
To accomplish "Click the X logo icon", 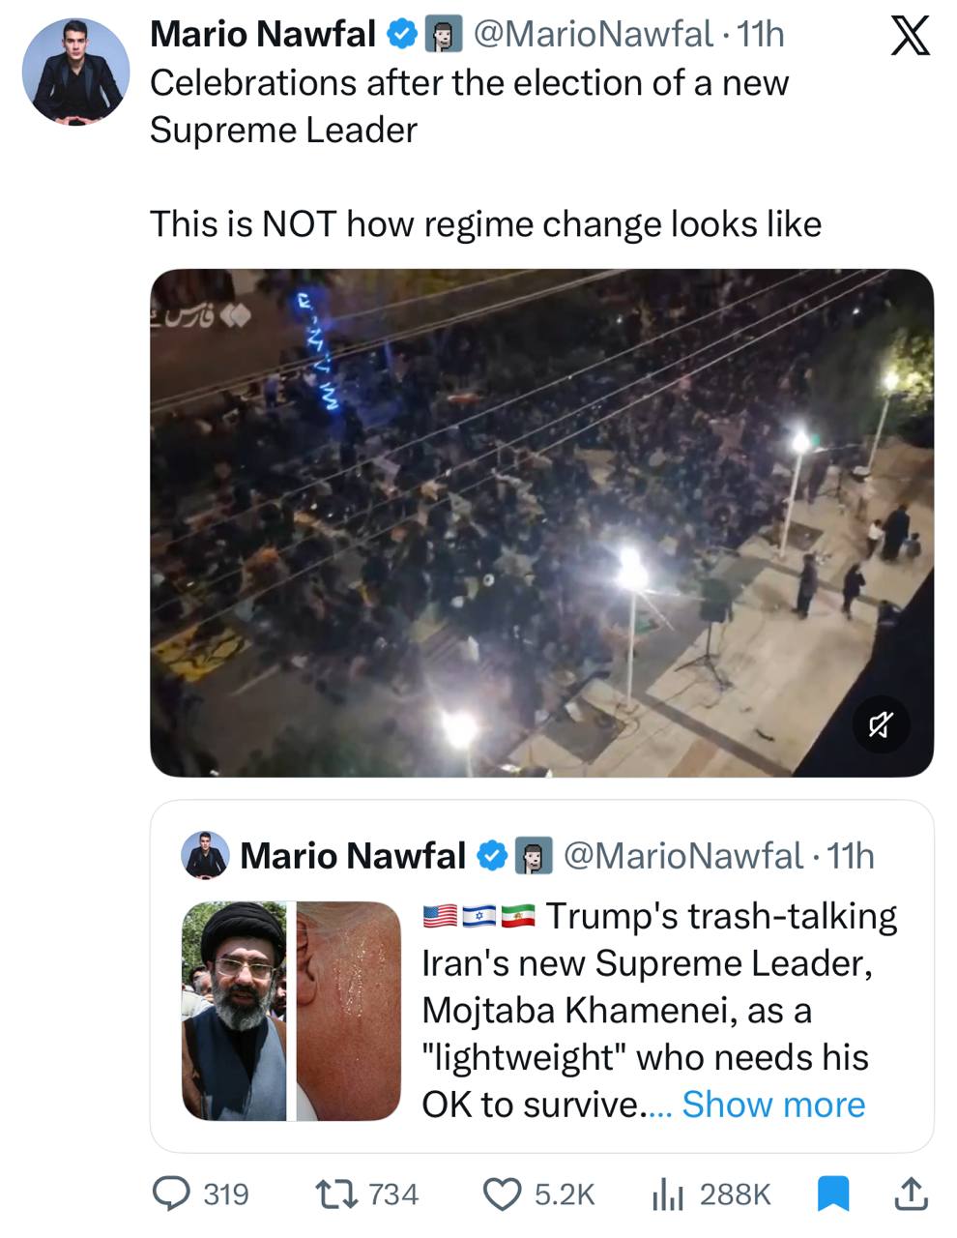I will [x=909, y=36].
